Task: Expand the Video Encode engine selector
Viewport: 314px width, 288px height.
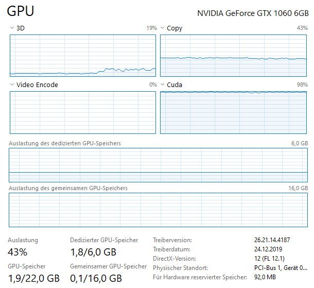Action: tap(12, 84)
